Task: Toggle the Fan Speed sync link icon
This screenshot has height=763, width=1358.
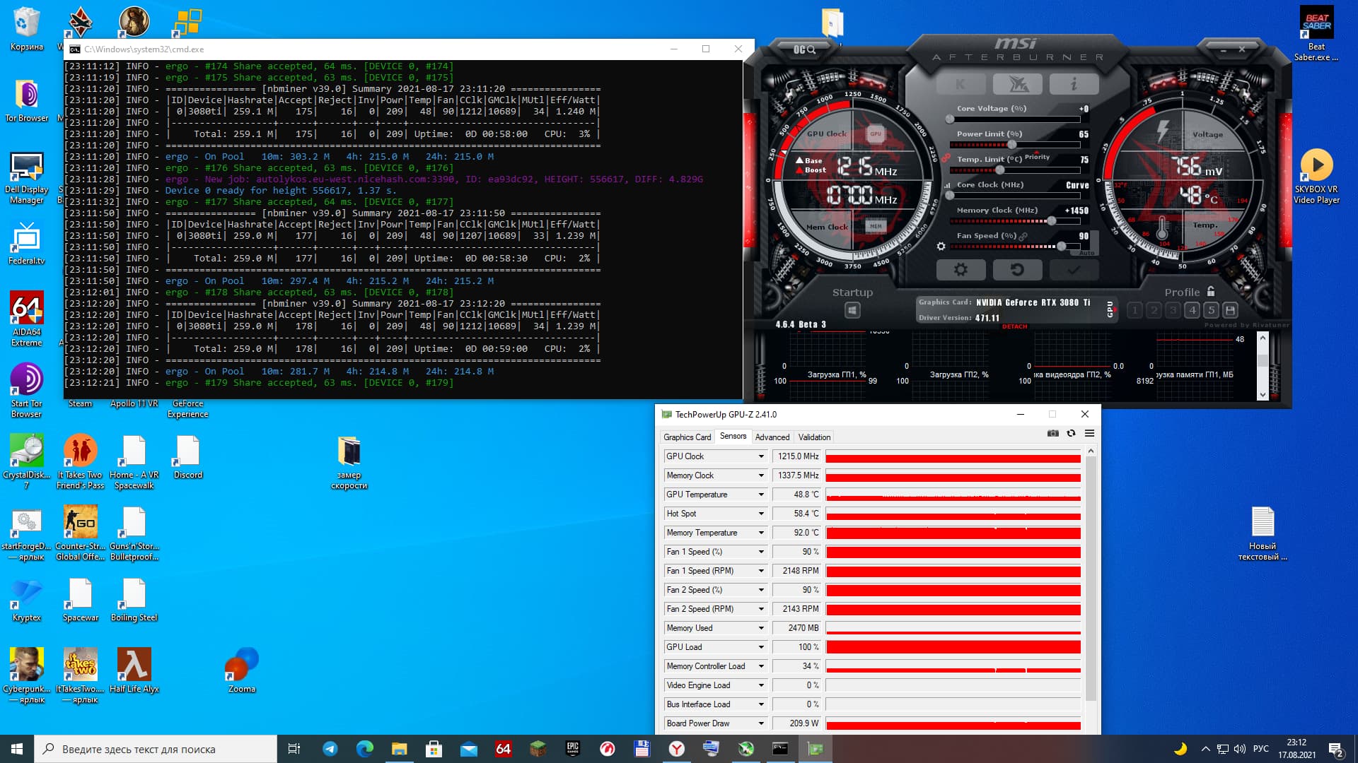Action: click(x=1023, y=236)
